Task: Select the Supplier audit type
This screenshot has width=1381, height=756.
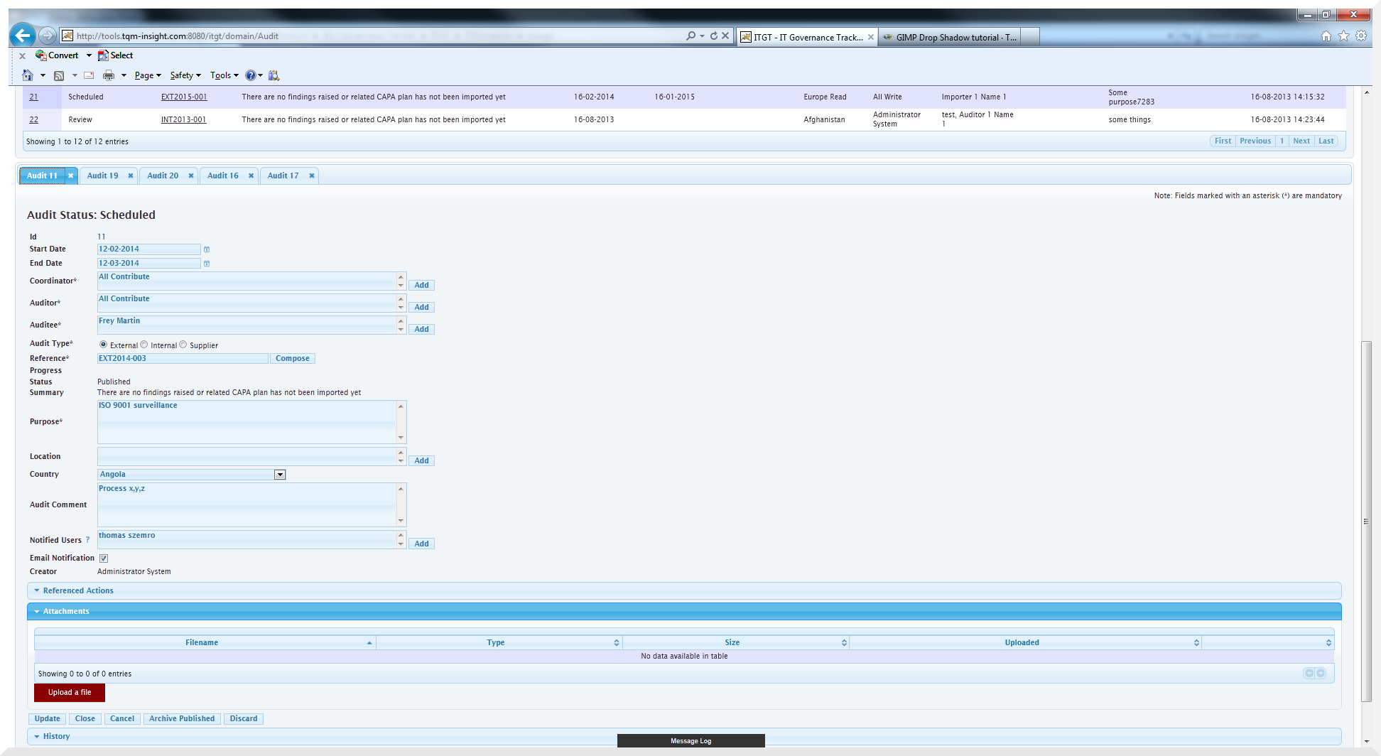Action: coord(183,344)
